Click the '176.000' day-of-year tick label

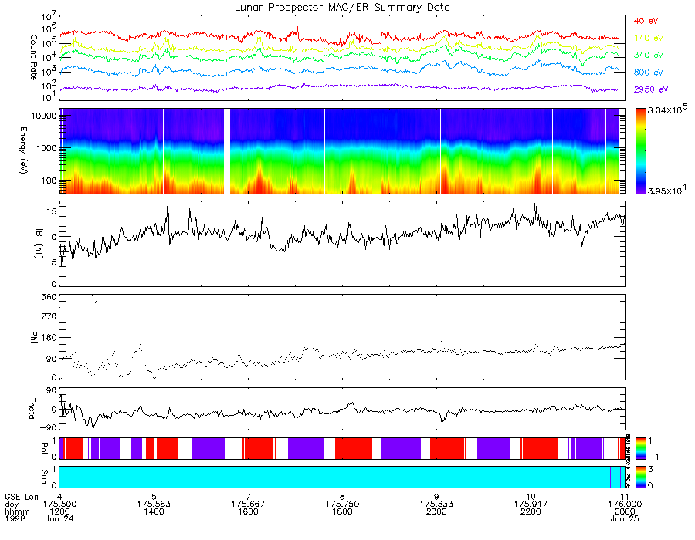pyautogui.click(x=625, y=505)
